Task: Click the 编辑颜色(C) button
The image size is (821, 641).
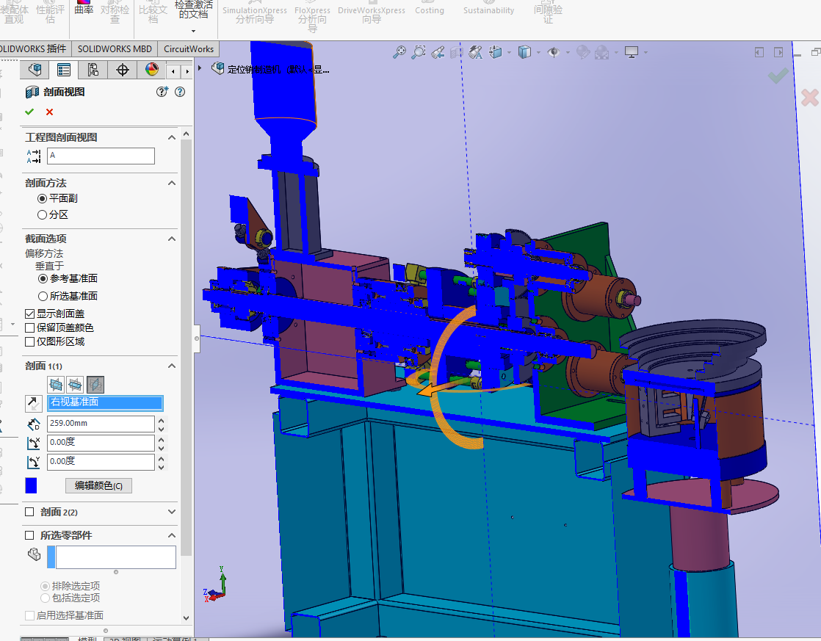Action: point(98,485)
